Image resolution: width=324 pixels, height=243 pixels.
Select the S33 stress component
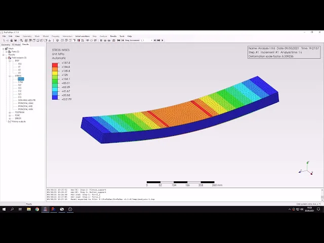coord(20,88)
